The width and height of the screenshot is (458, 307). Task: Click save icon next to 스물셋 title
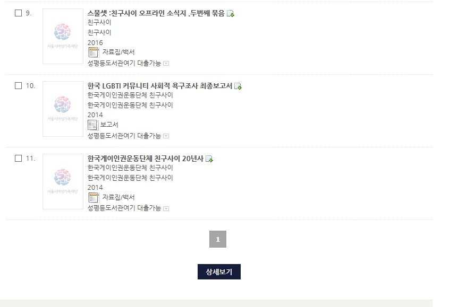[231, 14]
